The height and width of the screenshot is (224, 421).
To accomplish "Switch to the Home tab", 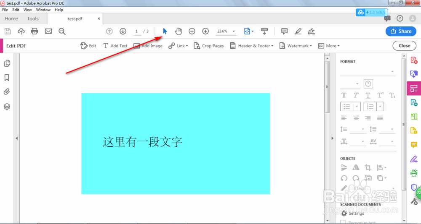I will pos(11,18).
